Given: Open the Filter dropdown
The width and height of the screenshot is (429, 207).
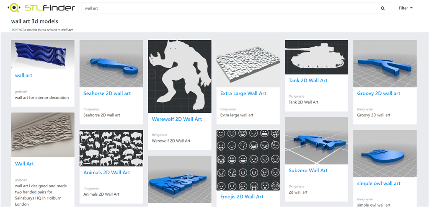Looking at the screenshot, I should 406,8.
